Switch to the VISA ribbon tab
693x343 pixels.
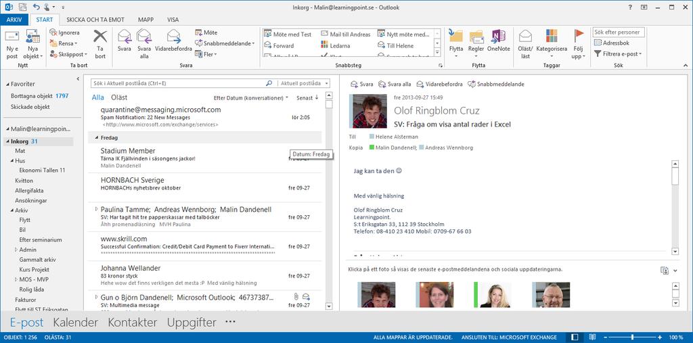tap(173, 20)
